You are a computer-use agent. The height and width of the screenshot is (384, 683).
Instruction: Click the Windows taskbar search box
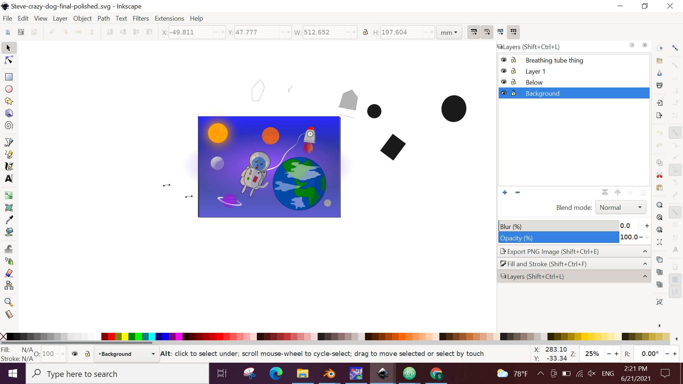point(117,374)
